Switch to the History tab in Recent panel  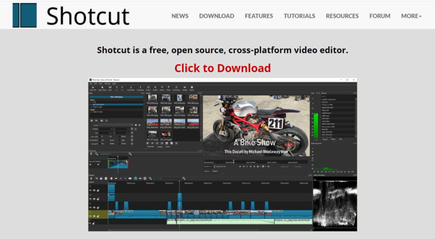333,139
